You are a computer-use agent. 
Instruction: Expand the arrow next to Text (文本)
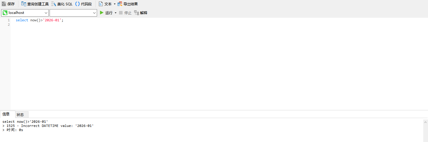pyautogui.click(x=115, y=4)
